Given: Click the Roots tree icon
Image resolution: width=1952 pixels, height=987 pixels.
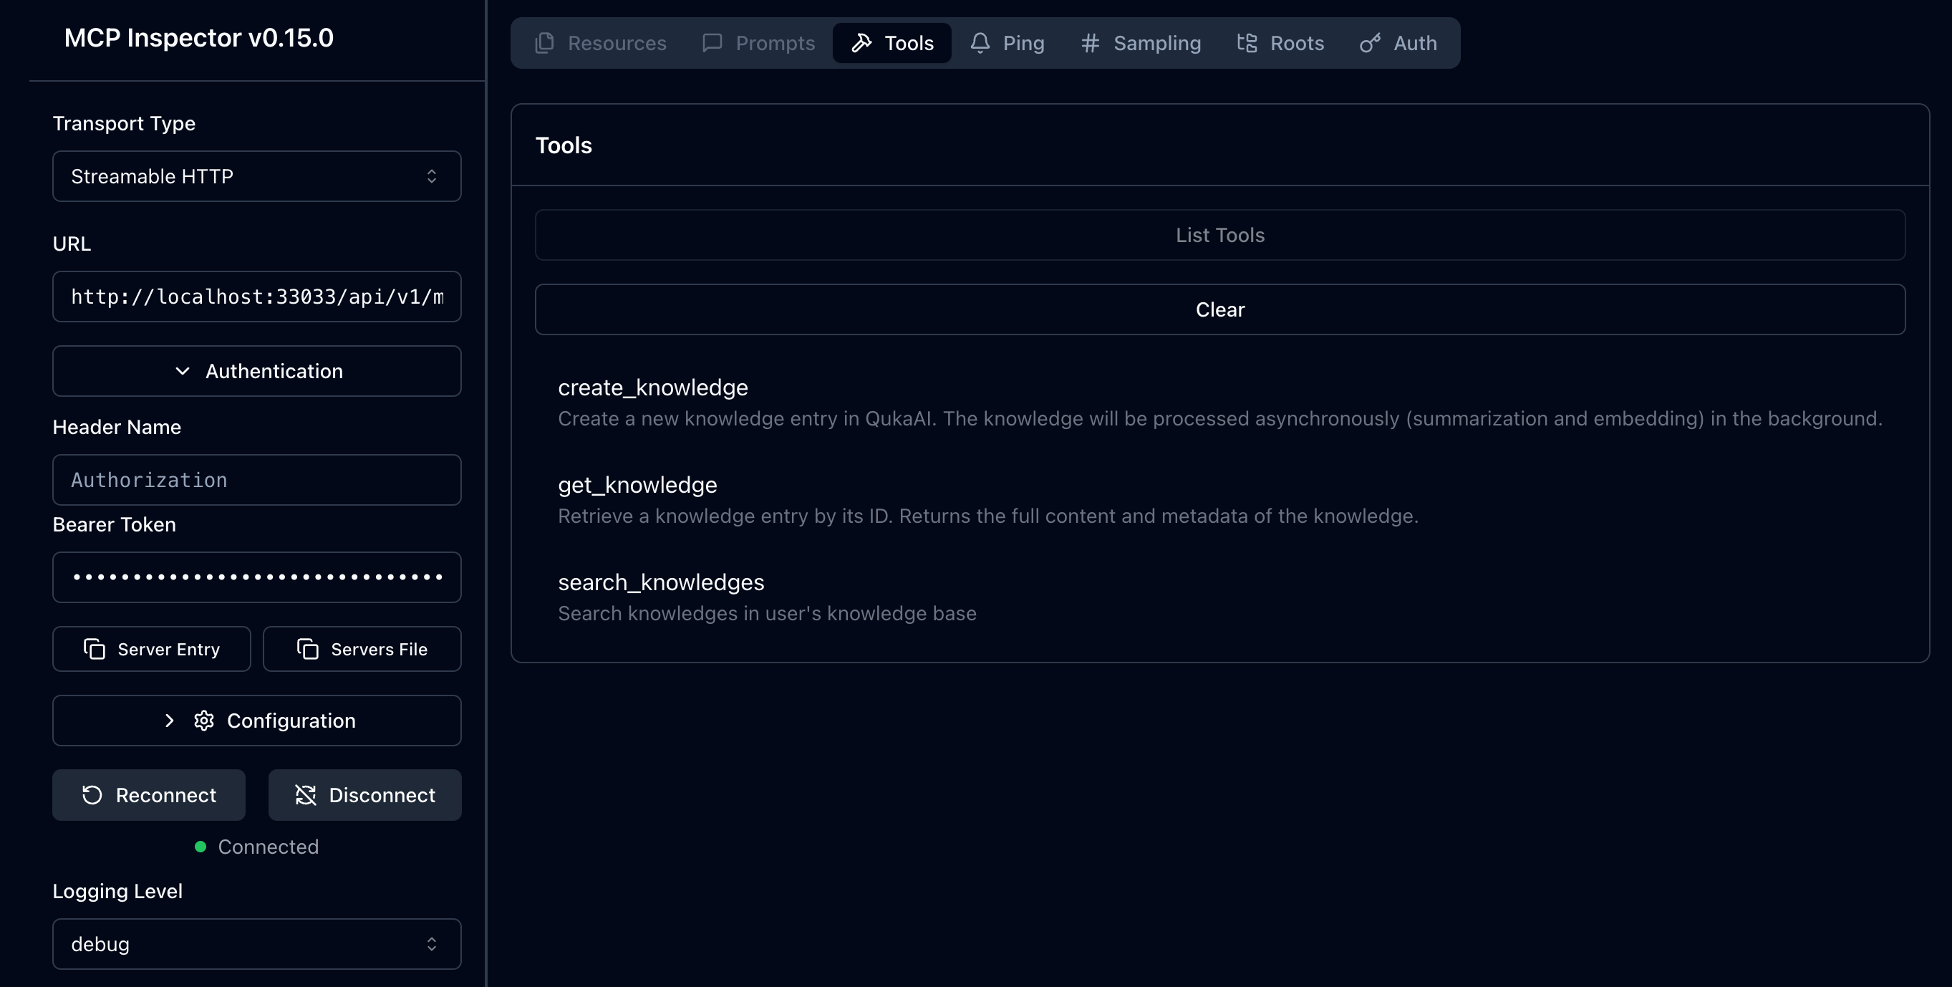Looking at the screenshot, I should 1247,43.
